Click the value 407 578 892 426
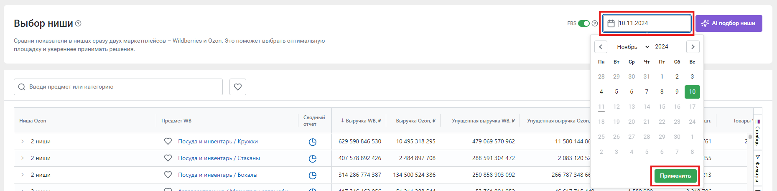 pos(360,158)
